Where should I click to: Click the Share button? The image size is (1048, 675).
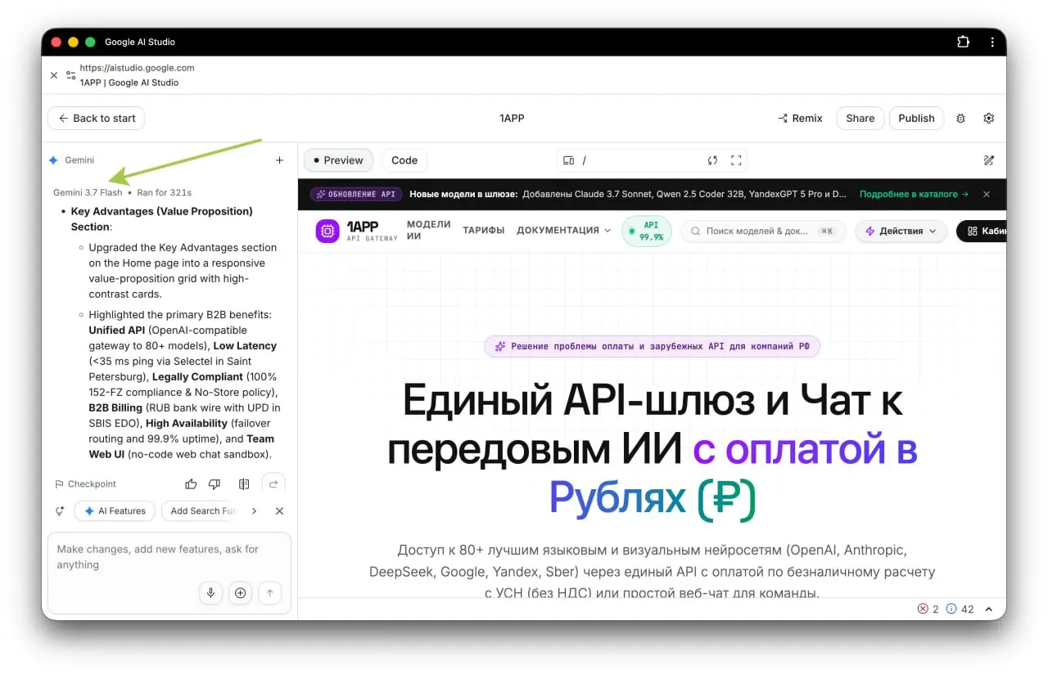click(860, 118)
